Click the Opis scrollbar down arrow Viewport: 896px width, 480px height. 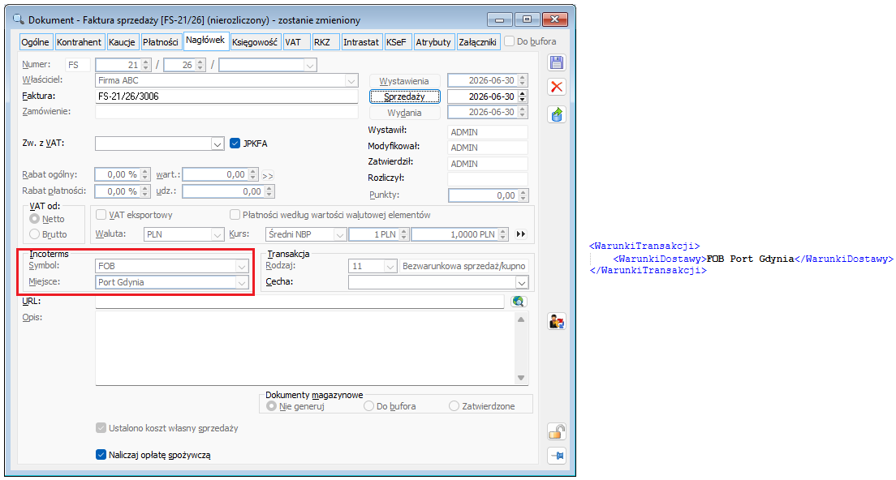[x=521, y=378]
